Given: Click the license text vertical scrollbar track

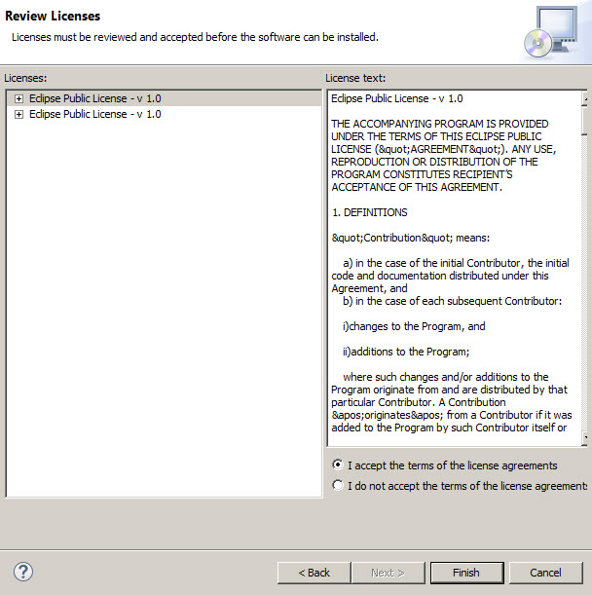Looking at the screenshot, I should point(585,292).
